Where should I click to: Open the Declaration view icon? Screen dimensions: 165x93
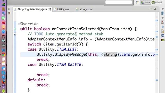click(163, 31)
